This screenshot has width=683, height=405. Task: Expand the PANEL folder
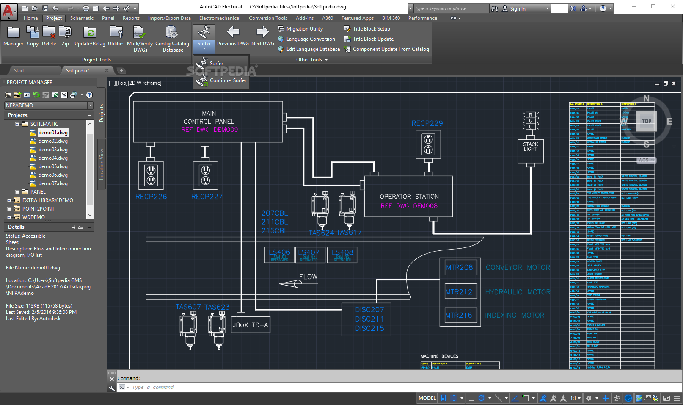pos(17,192)
